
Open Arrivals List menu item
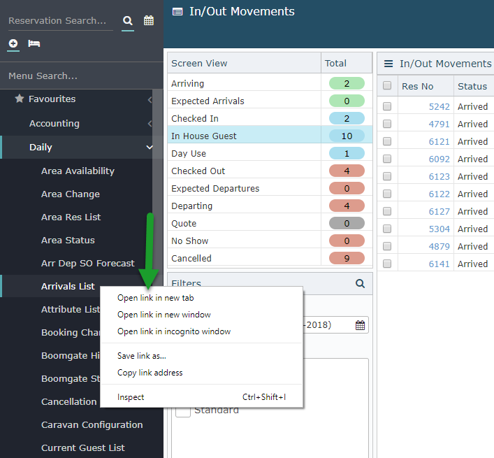pyautogui.click(x=68, y=286)
